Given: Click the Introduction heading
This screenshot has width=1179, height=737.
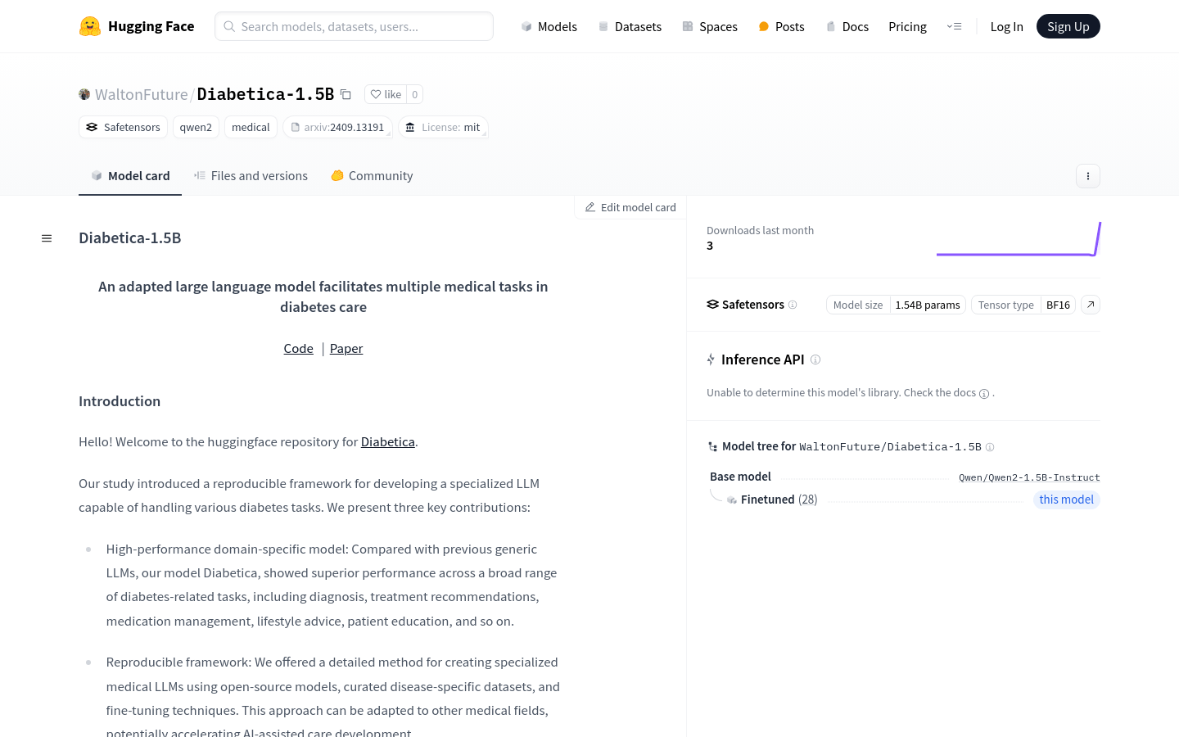Looking at the screenshot, I should pos(120,401).
